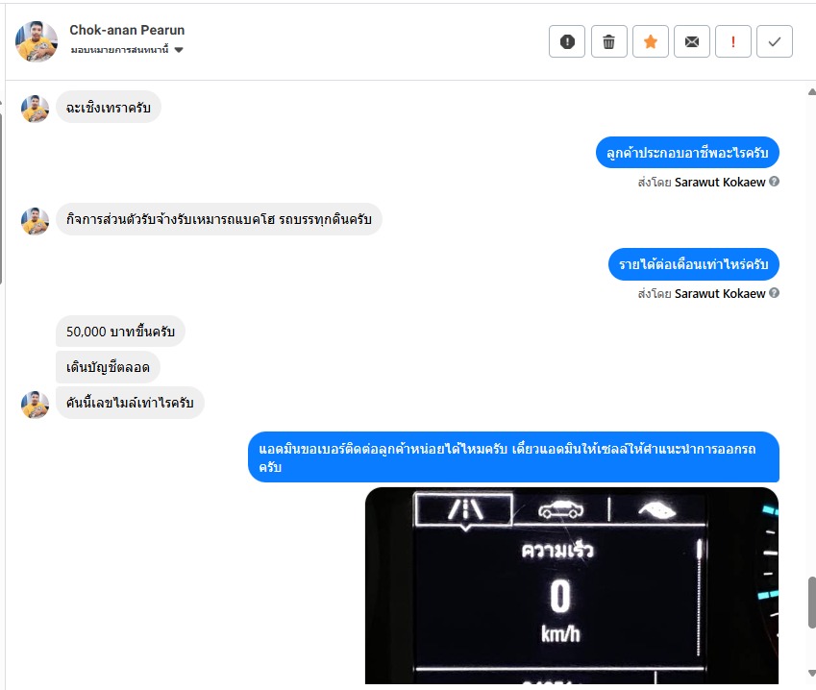The image size is (816, 690).
Task: Click the spam report exclamation icon
Action: (x=567, y=41)
